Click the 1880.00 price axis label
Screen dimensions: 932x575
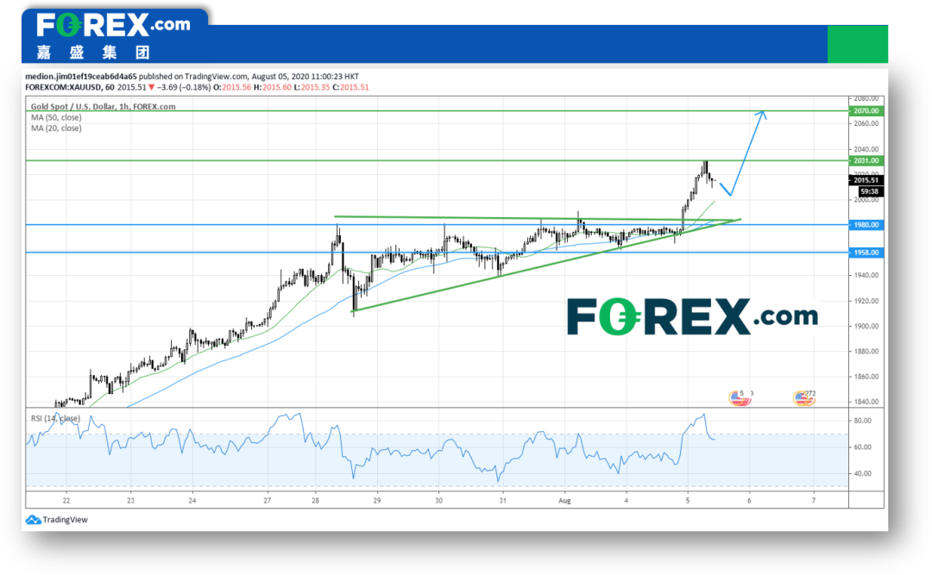[866, 351]
